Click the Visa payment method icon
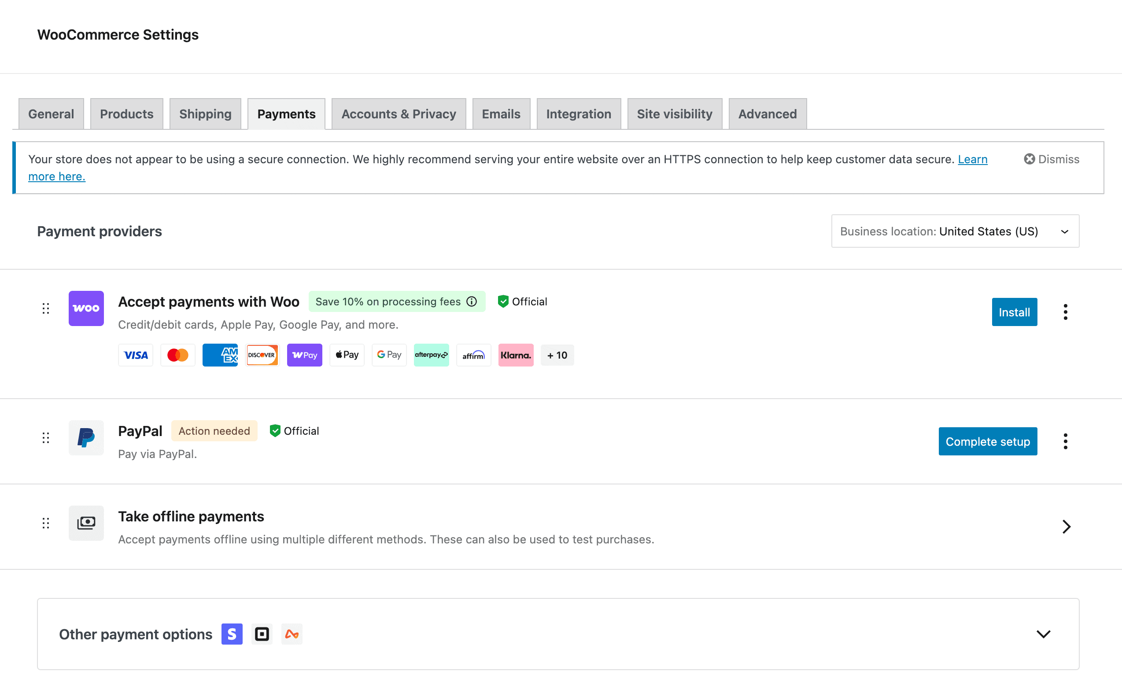The height and width of the screenshot is (682, 1122). pos(135,355)
